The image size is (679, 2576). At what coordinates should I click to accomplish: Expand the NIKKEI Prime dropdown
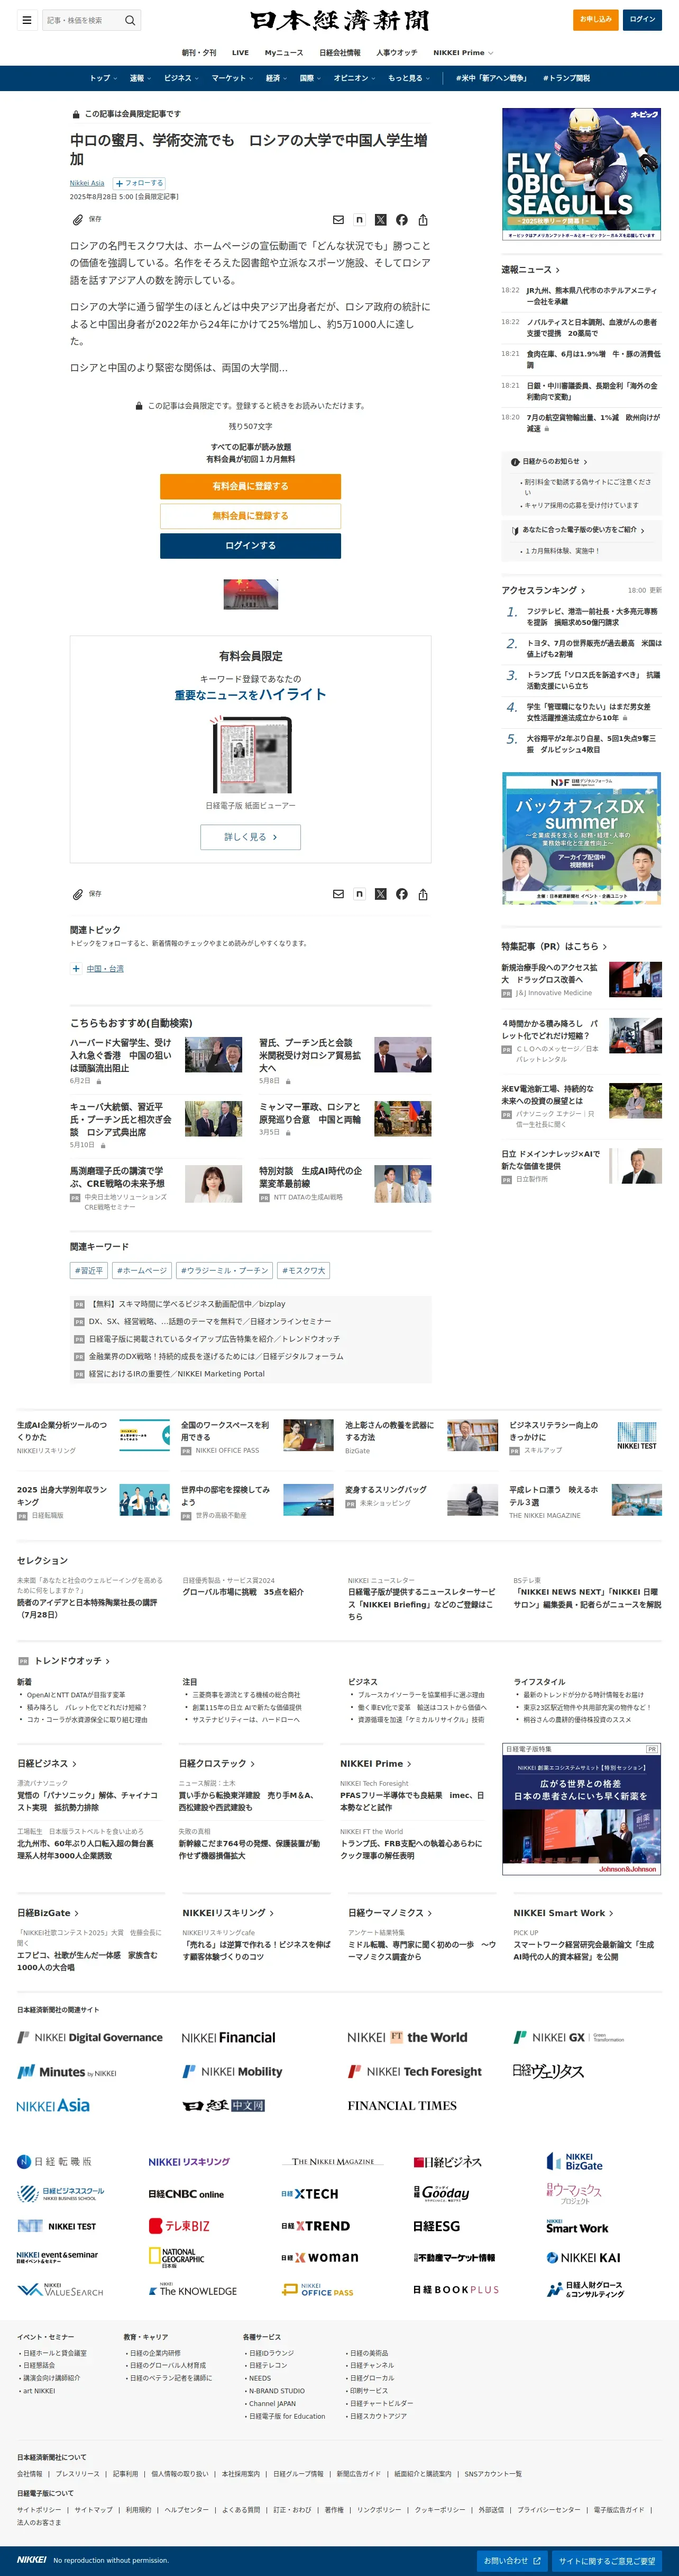[x=463, y=52]
